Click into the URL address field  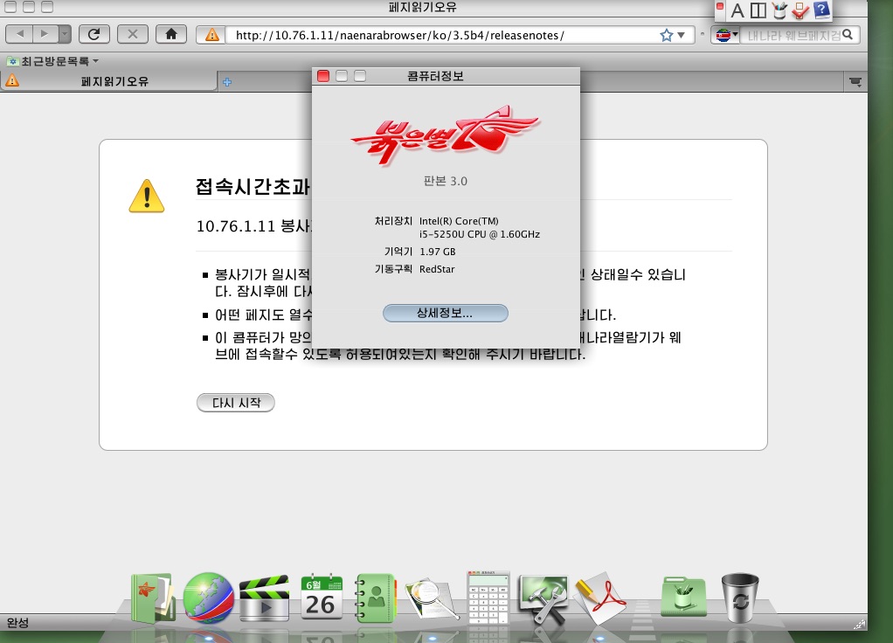click(x=437, y=35)
